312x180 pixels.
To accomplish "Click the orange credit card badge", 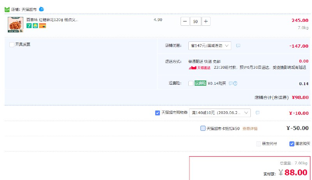I will [x=43, y=26].
